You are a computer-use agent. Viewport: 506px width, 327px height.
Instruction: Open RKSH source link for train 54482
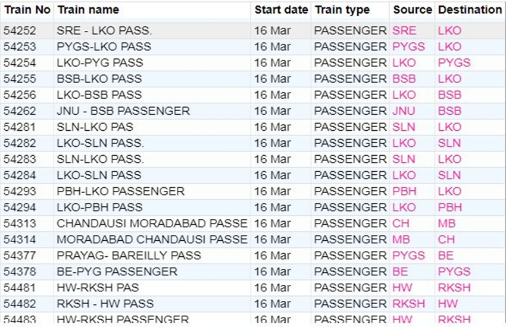pos(409,303)
